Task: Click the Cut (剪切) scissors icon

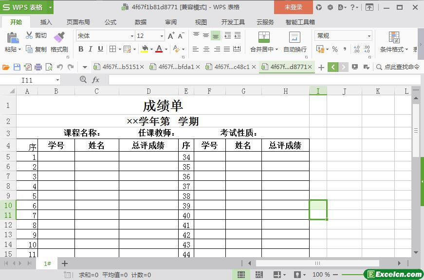Action: coord(29,35)
